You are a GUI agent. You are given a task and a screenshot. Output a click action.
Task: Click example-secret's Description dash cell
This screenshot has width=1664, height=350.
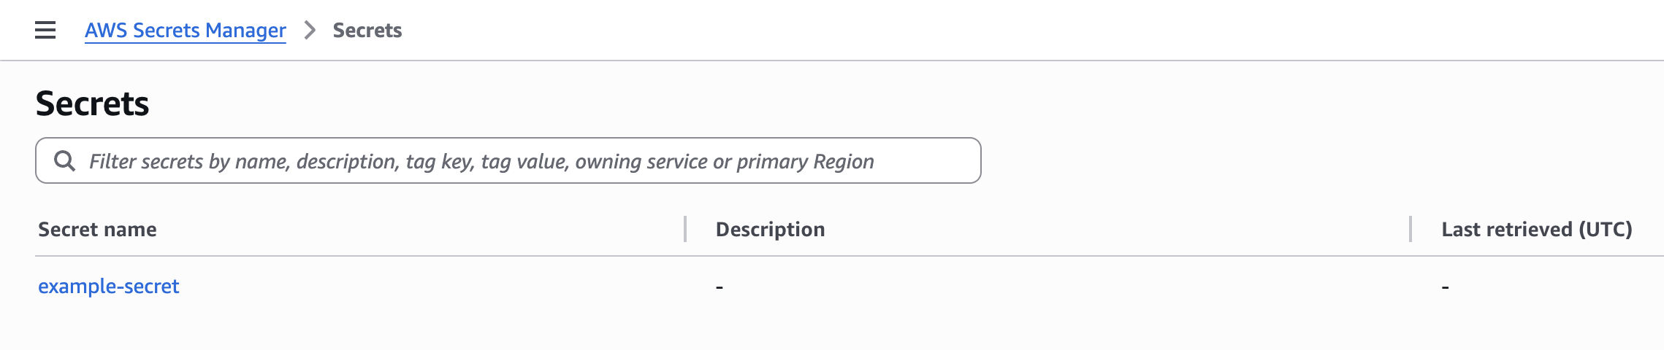720,287
